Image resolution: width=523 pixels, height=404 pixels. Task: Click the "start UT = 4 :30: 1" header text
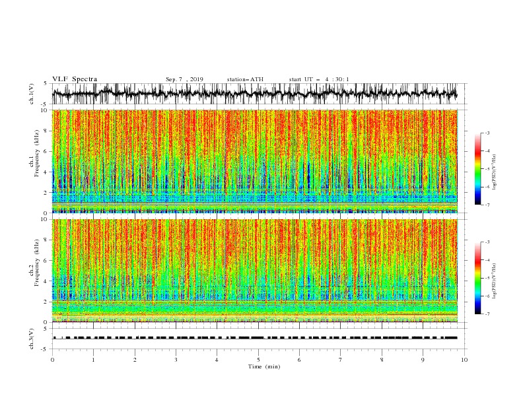(x=319, y=79)
